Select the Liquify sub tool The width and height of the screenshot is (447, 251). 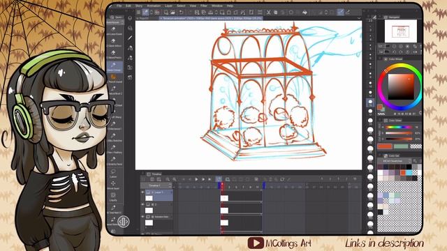point(113,197)
